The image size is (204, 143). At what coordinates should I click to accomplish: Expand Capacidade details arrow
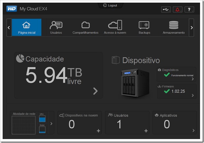click(x=95, y=91)
